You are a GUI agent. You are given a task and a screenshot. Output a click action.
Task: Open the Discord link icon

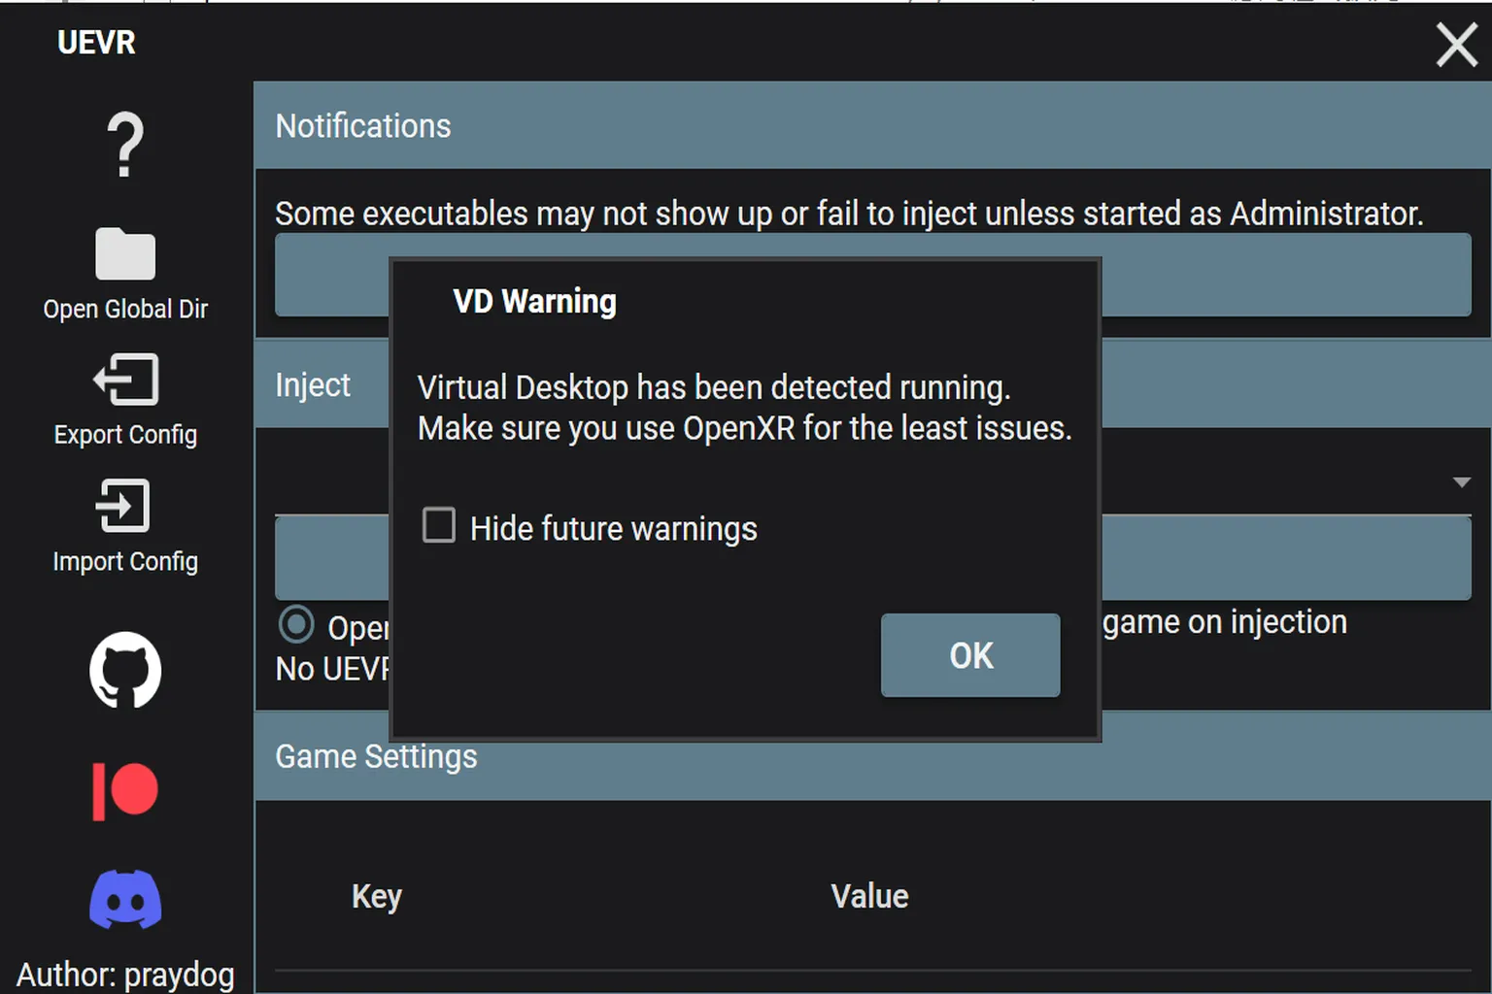pos(125,899)
